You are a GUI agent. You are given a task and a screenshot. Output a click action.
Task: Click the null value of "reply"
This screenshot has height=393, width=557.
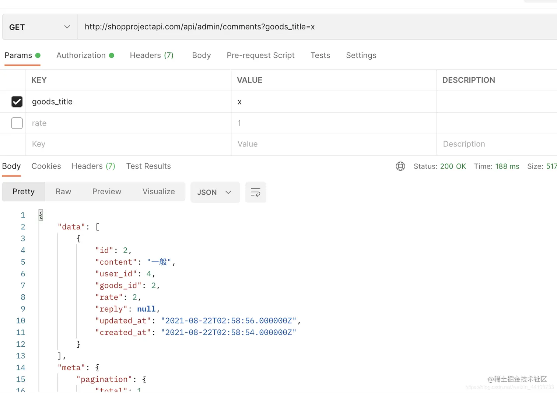(146, 309)
